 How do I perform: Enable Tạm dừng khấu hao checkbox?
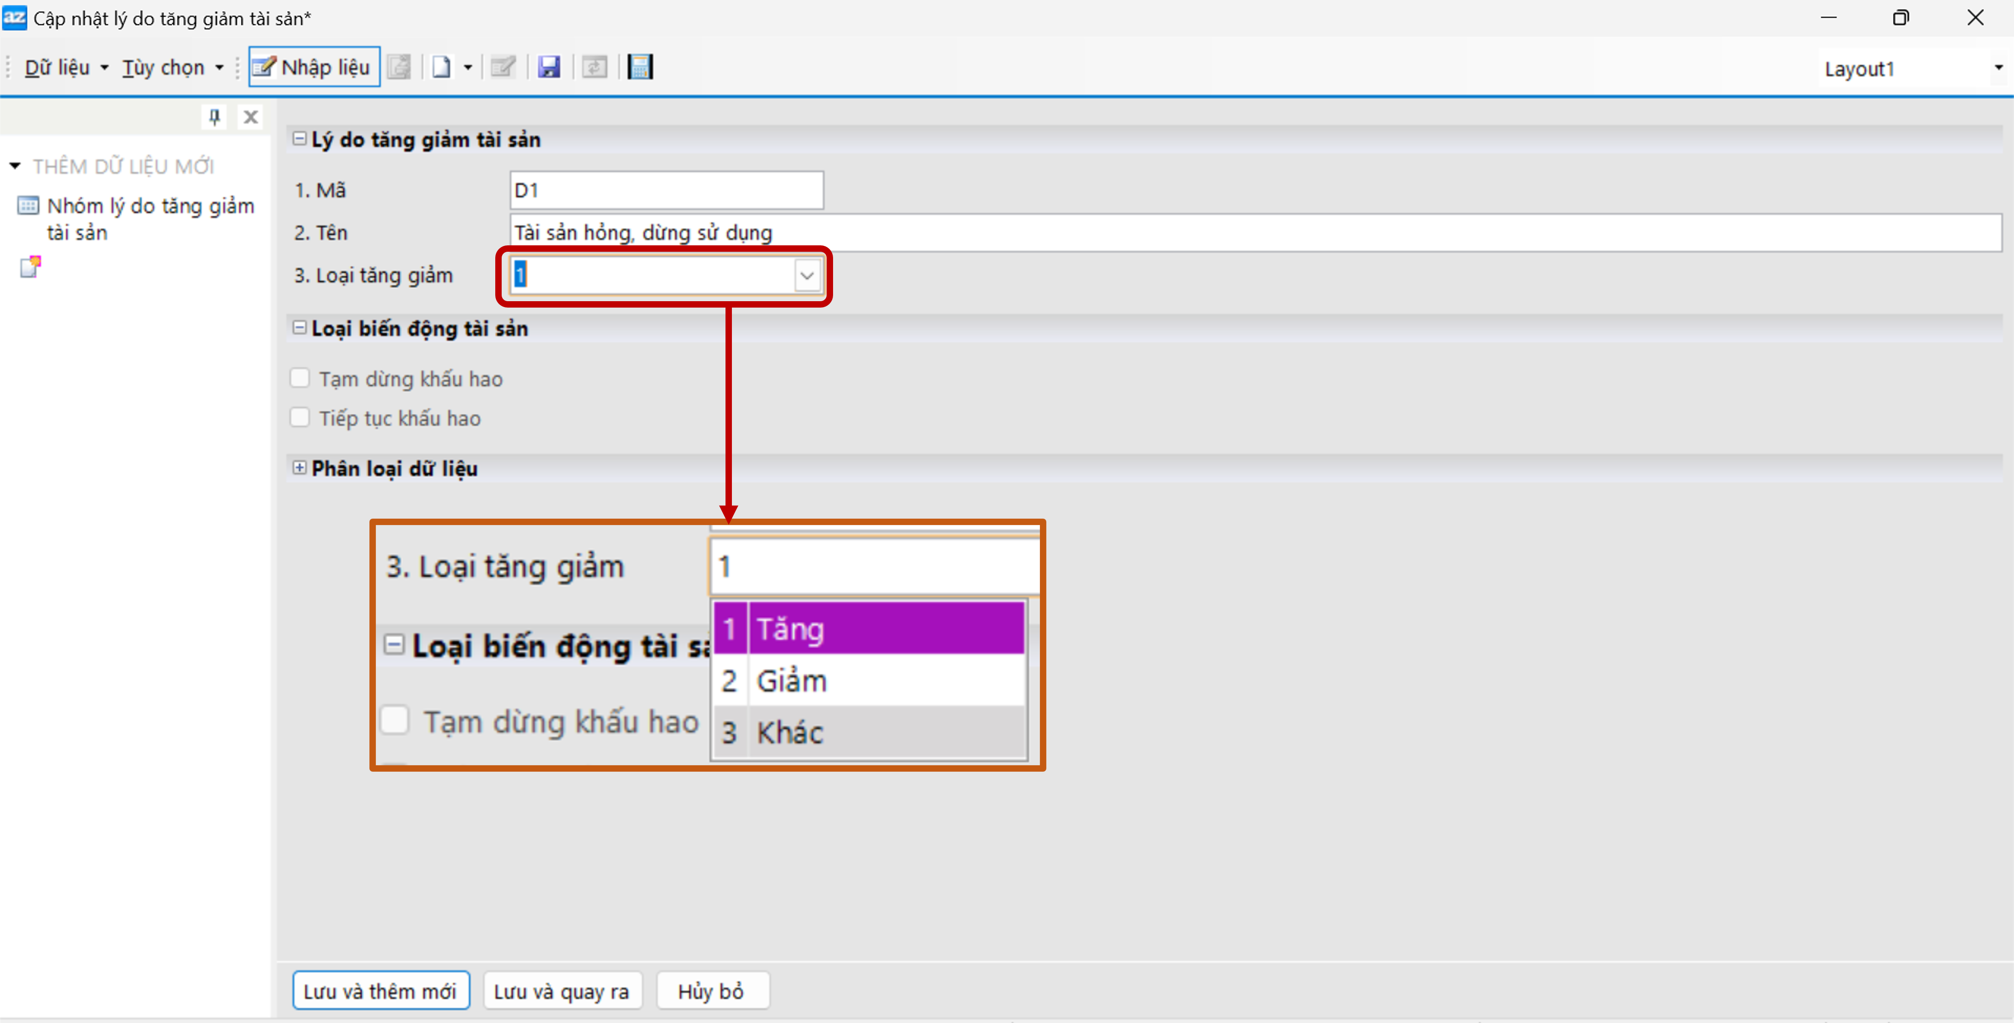300,379
